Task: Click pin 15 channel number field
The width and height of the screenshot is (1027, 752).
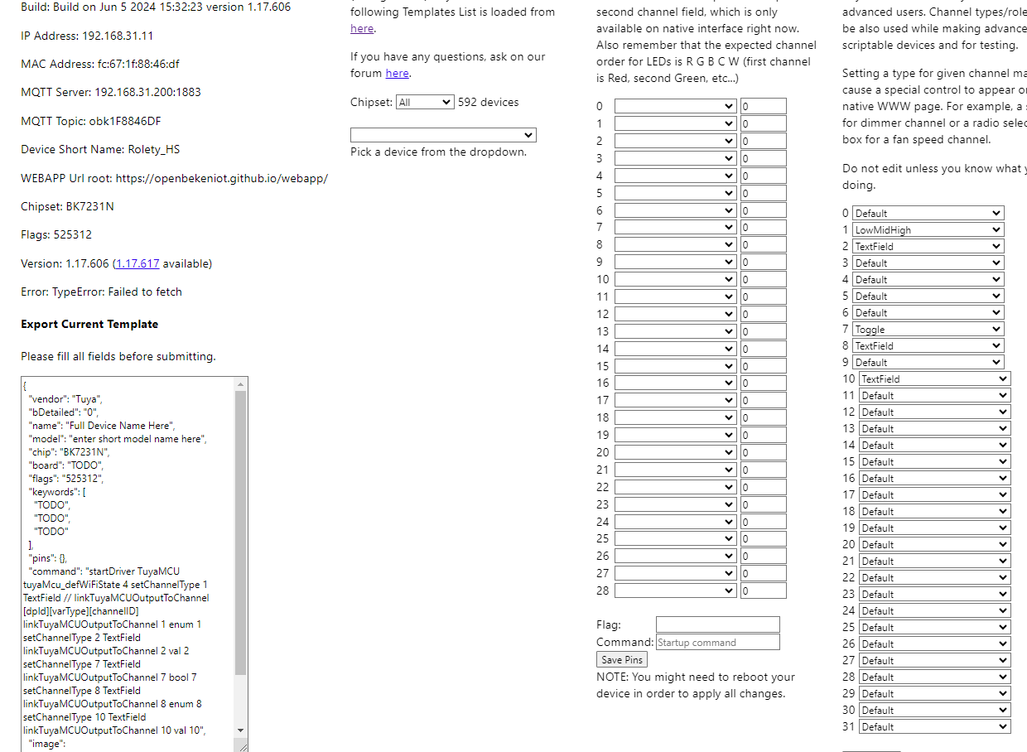Action: [x=763, y=366]
